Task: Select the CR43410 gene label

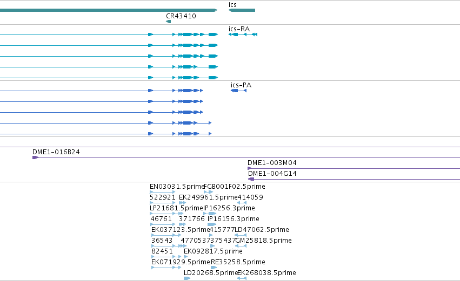Action: coord(181,16)
